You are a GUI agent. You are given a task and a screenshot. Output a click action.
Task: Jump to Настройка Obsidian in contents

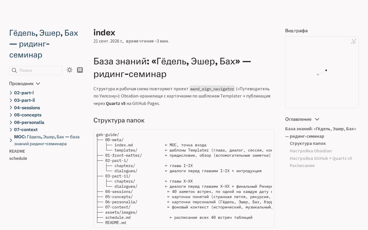click(311, 151)
